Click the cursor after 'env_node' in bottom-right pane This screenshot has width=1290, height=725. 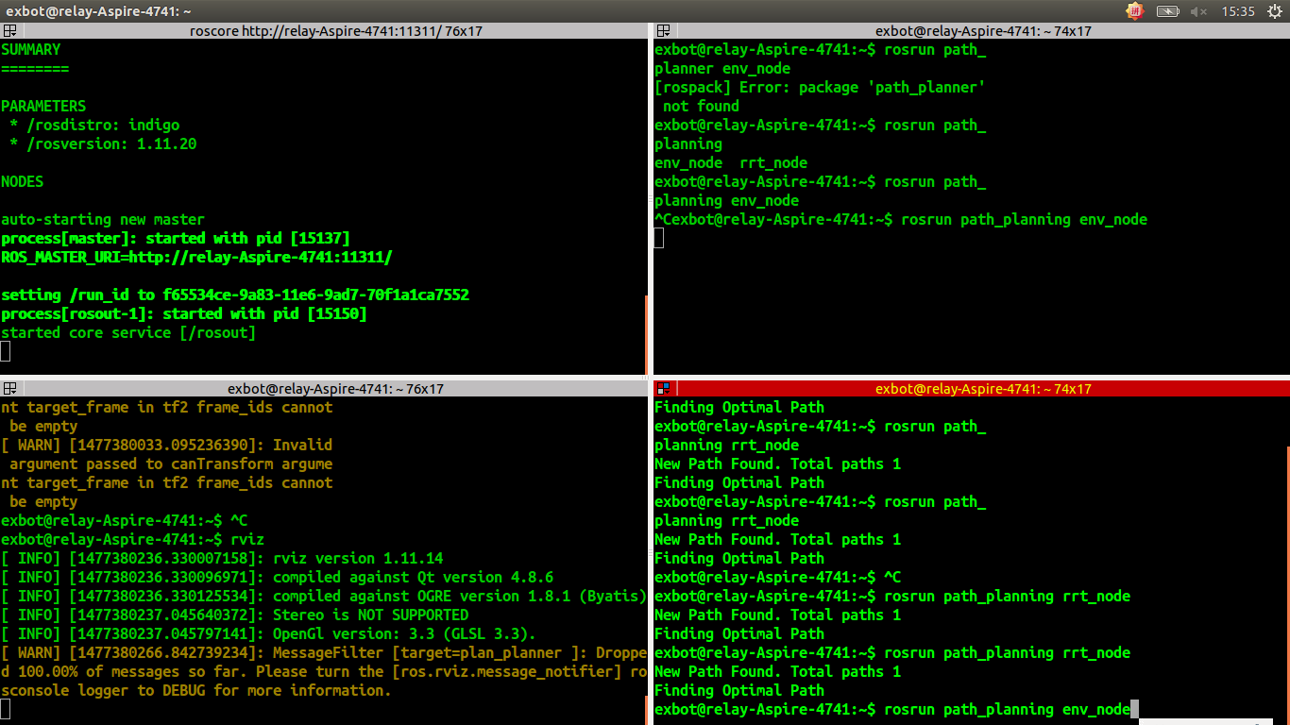tap(1135, 709)
